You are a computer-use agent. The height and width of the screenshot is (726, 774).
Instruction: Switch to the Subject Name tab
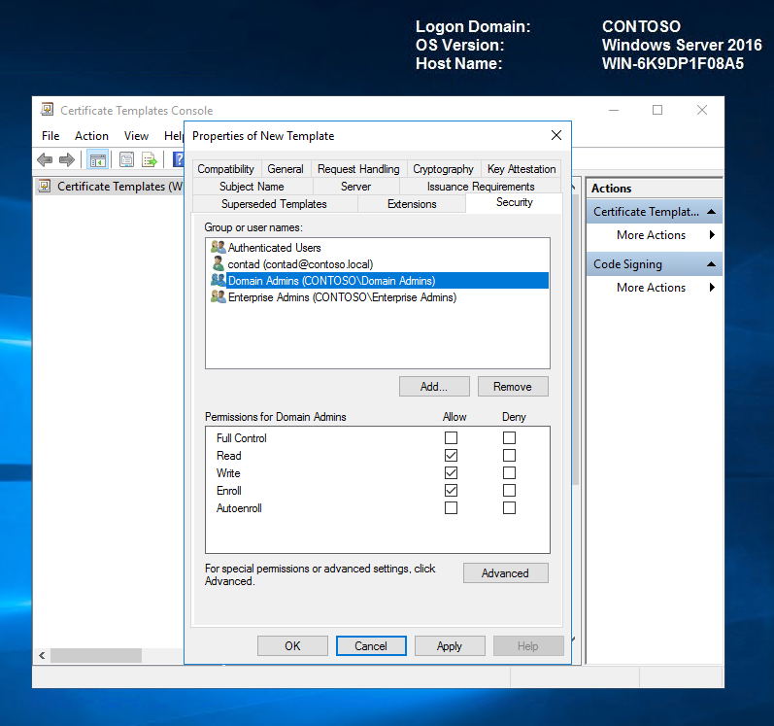point(252,187)
